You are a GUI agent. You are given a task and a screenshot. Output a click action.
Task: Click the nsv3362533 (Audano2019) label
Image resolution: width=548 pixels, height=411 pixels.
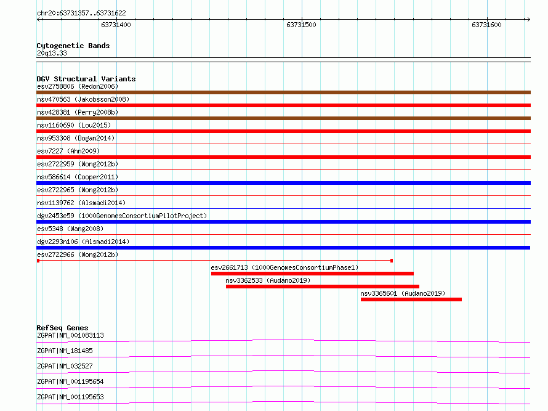click(x=268, y=280)
